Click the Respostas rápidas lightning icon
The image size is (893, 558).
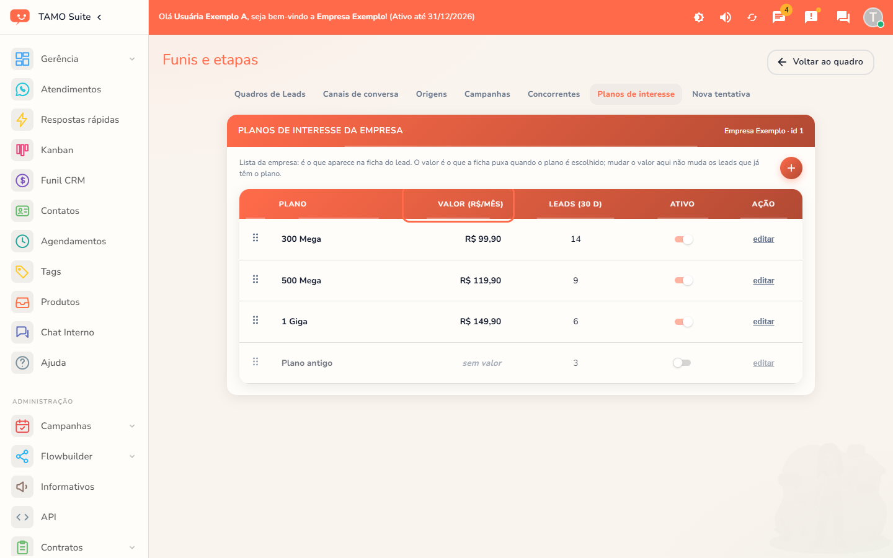(x=22, y=120)
